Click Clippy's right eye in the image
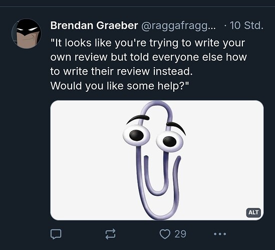Image resolution: width=275 pixels, height=250 pixels. pyautogui.click(x=170, y=141)
